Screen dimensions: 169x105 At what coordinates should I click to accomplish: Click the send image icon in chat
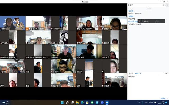coord(167,73)
